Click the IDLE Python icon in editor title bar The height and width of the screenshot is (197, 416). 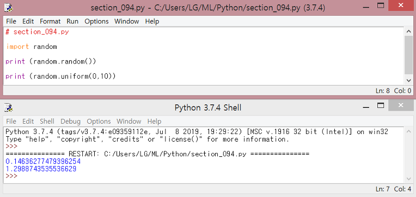[9, 8]
